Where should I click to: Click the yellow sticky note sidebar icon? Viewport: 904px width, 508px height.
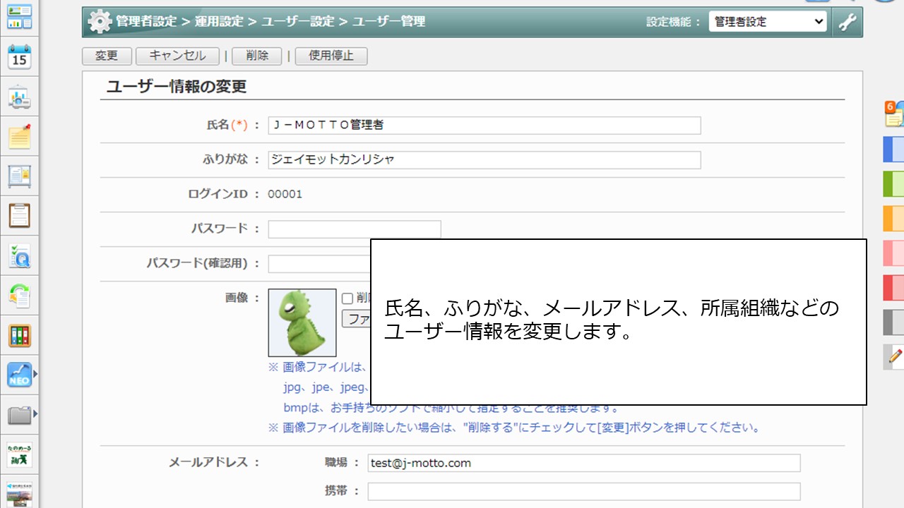click(19, 137)
